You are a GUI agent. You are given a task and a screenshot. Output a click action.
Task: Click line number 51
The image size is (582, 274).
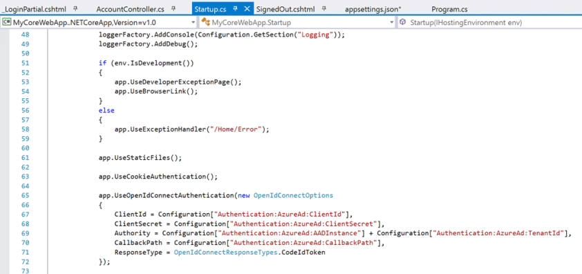tap(26, 63)
